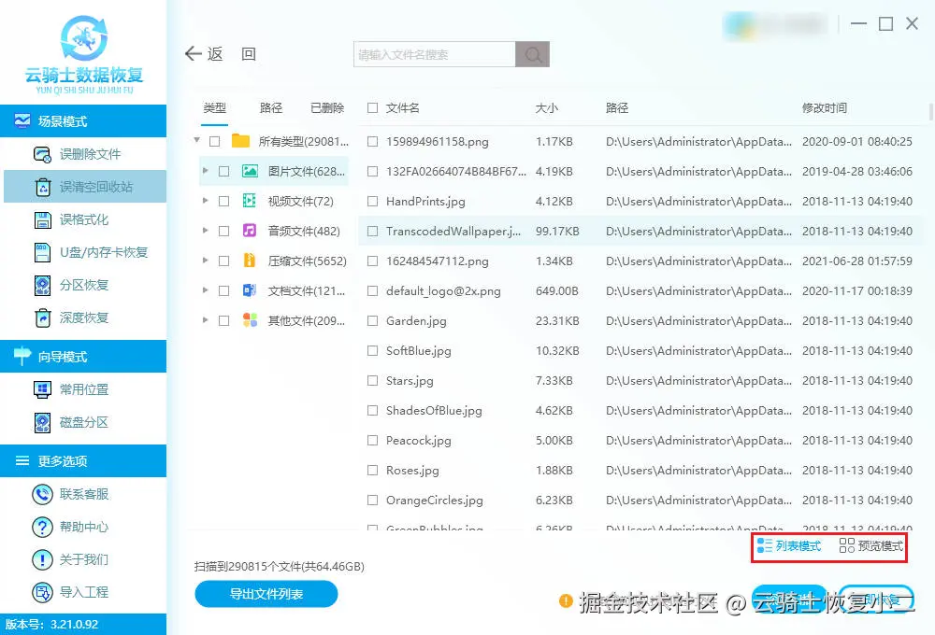Select the 162484547112.png file name
The width and height of the screenshot is (935, 635).
pos(437,261)
